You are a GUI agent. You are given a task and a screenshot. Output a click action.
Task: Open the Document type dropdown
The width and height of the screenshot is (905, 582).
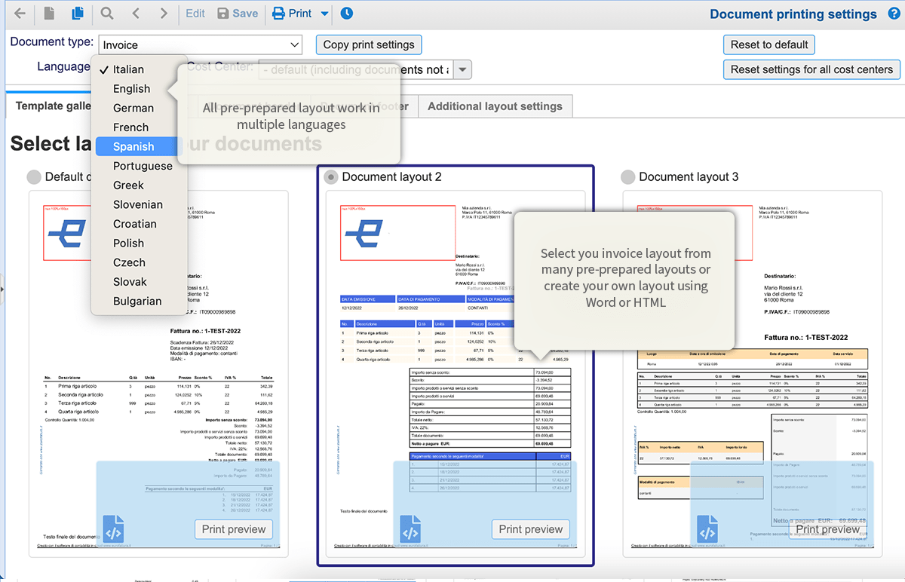pyautogui.click(x=200, y=45)
